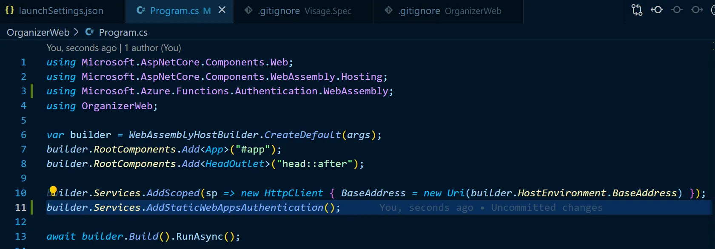This screenshot has height=249, width=715.
Task: Click the C# icon in the Program.cs tab
Action: [141, 11]
